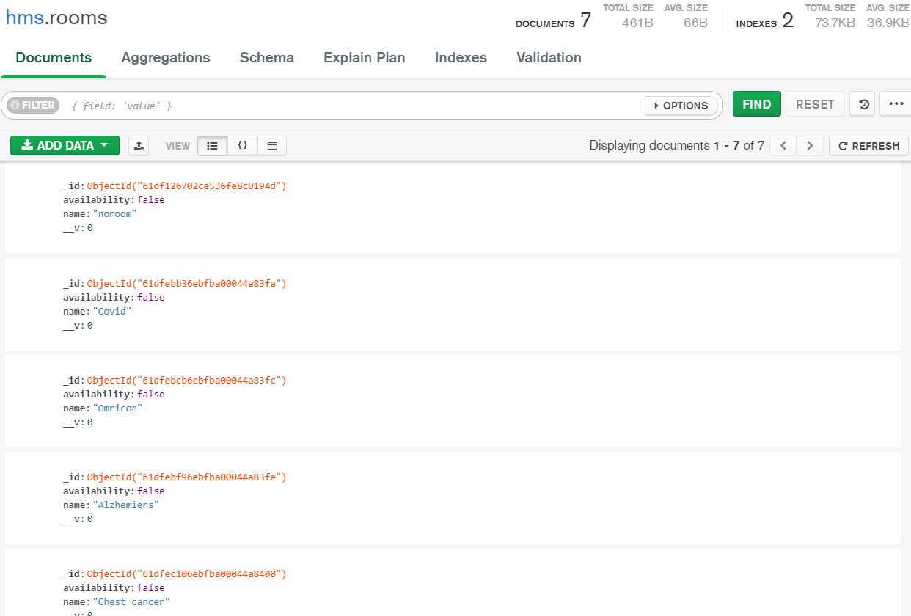Image resolution: width=911 pixels, height=616 pixels.
Task: Switch to JSON braces view
Action: (x=242, y=145)
